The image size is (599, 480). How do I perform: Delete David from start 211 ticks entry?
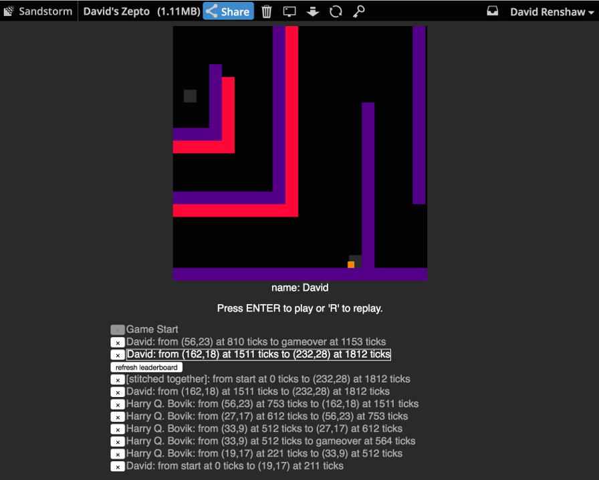point(118,467)
